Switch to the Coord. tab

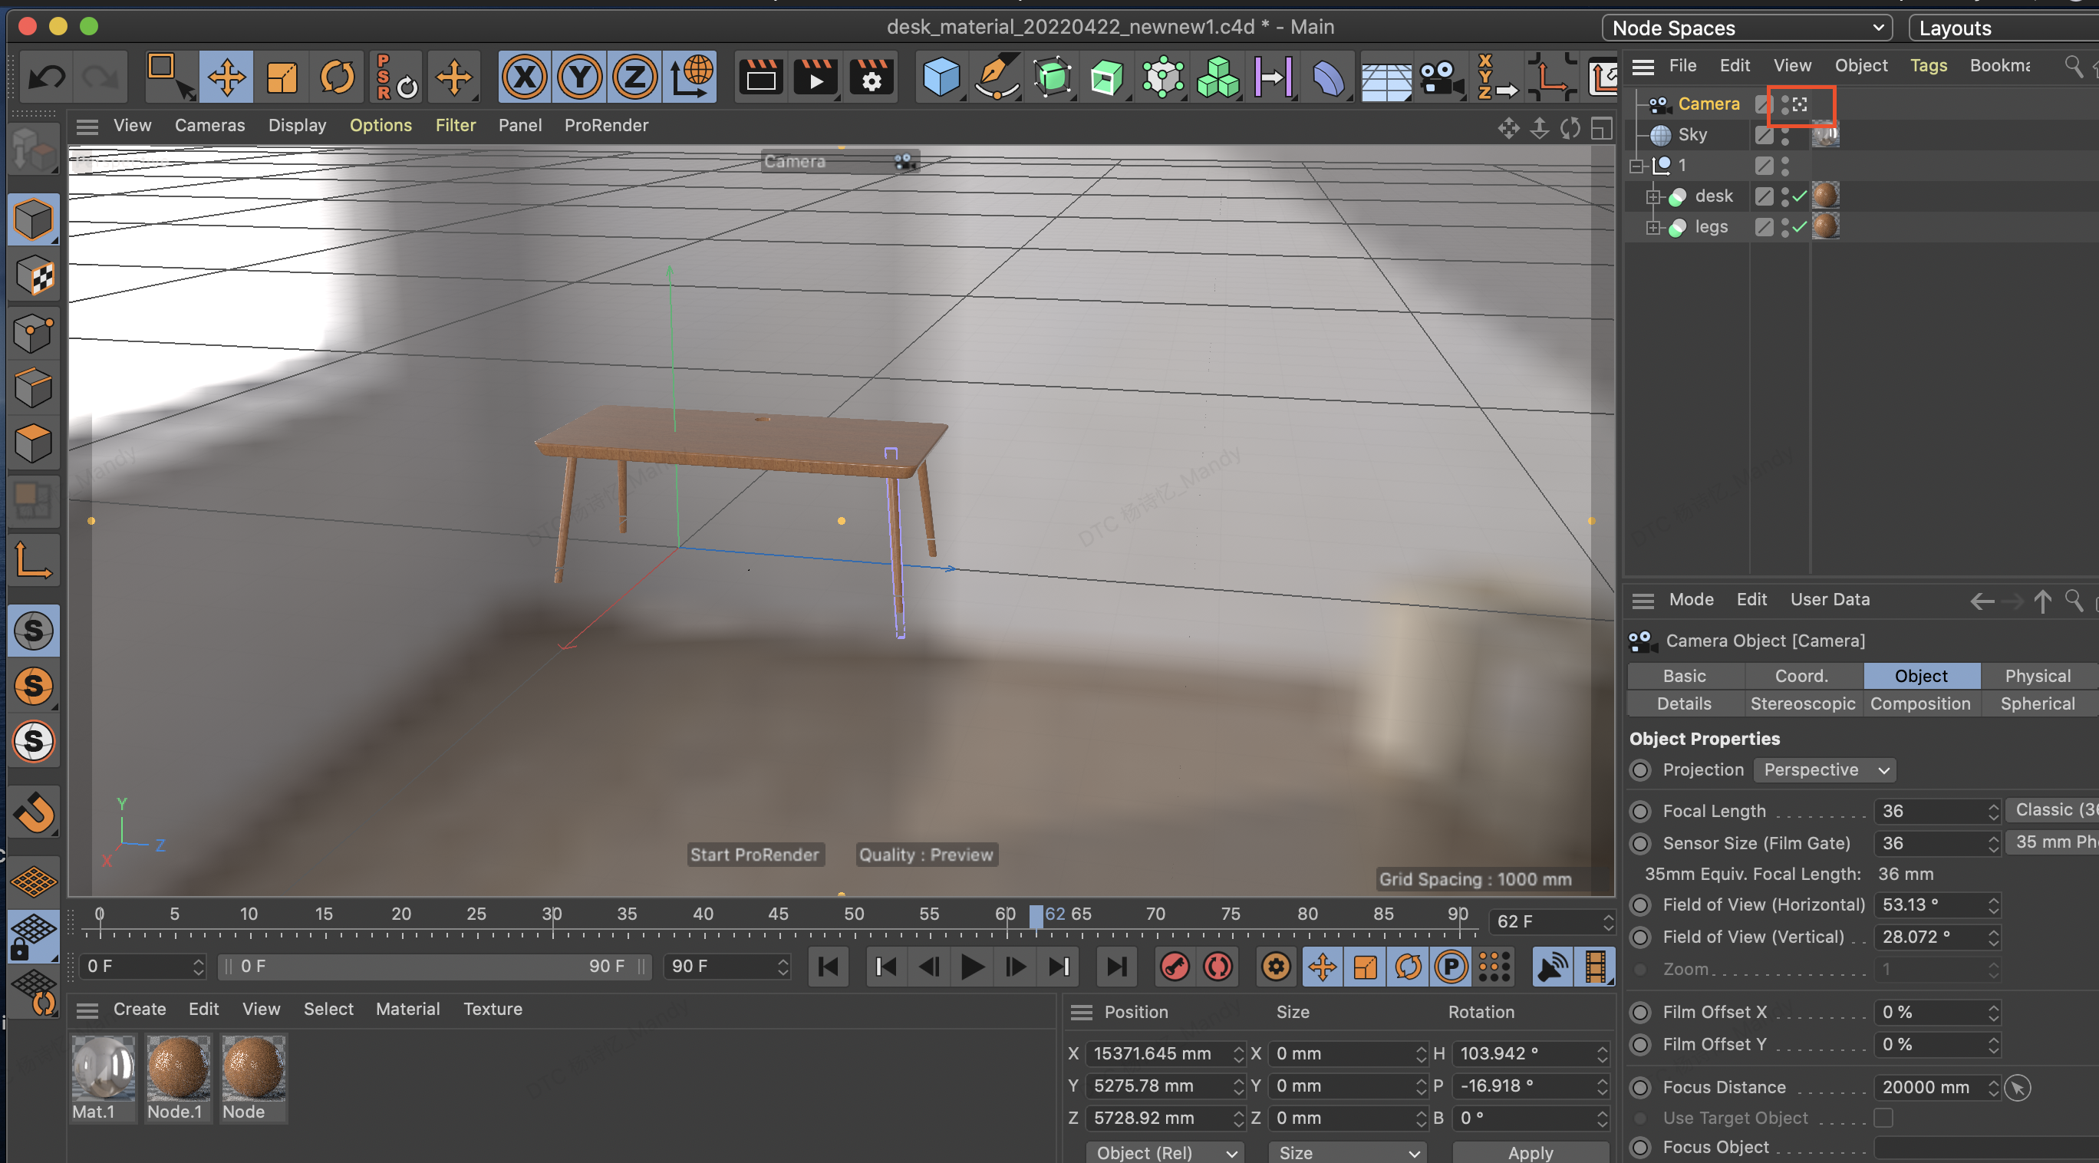coord(1801,676)
